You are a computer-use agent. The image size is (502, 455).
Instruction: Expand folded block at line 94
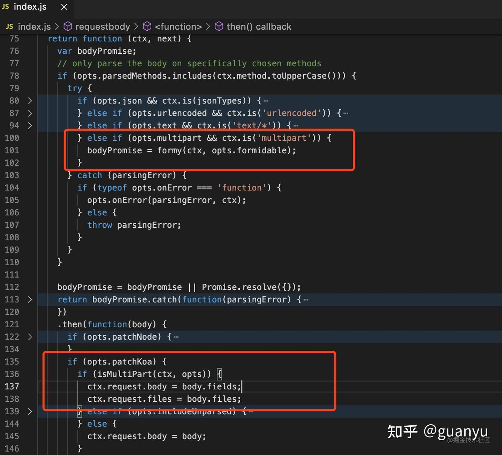[x=30, y=126]
